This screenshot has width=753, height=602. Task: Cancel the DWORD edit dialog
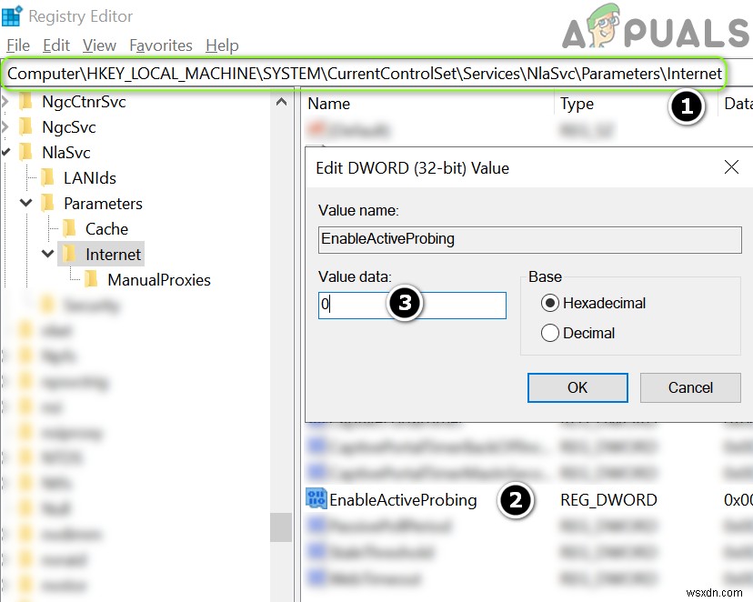pos(690,387)
